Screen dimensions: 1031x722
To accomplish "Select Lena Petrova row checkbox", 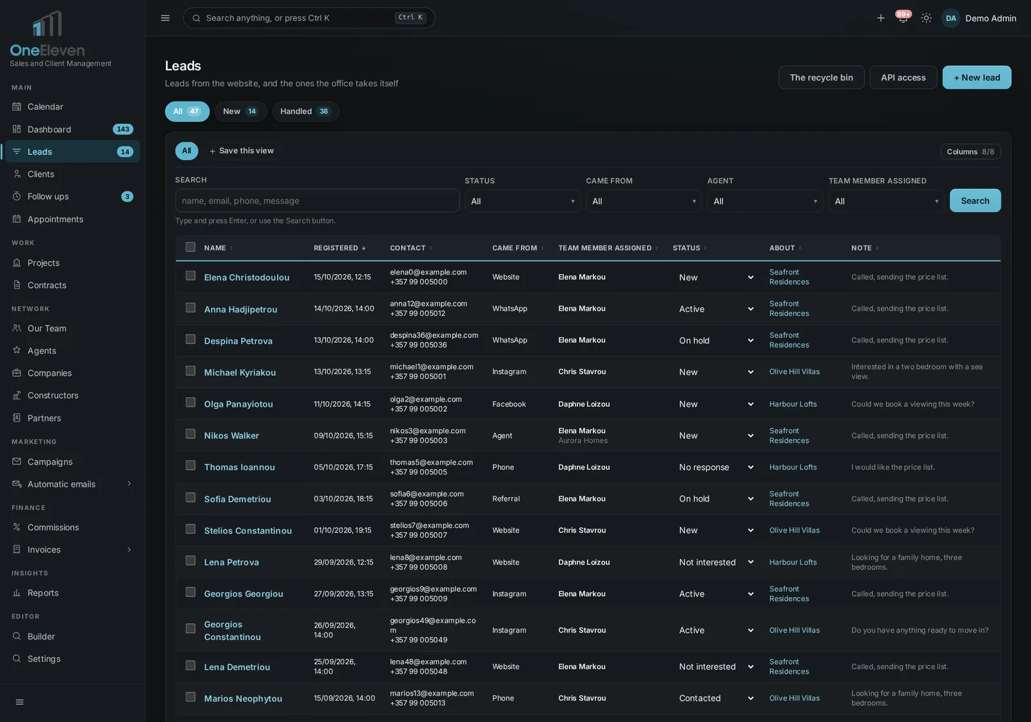I will (x=190, y=561).
